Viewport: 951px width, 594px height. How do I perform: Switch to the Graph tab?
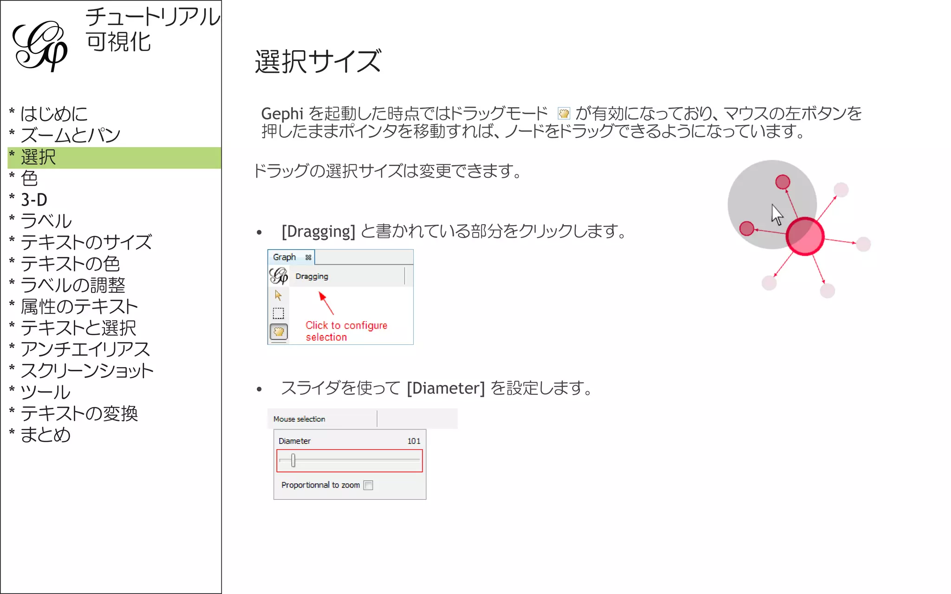(x=284, y=257)
